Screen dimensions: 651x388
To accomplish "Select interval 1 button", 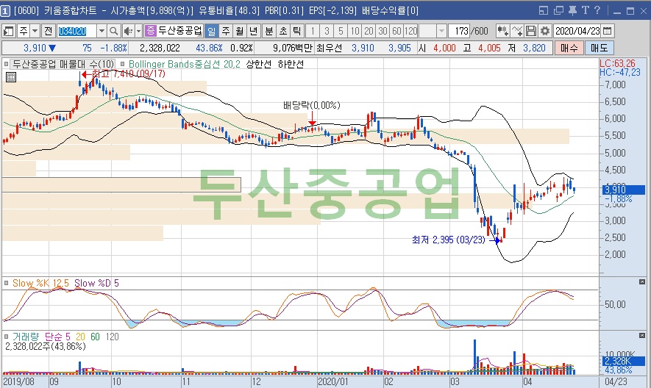I will [x=313, y=31].
